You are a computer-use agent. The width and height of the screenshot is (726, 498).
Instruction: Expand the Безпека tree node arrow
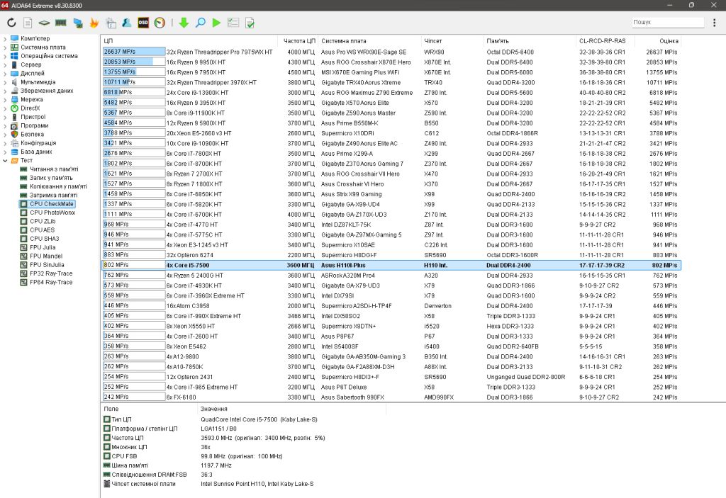click(x=5, y=134)
